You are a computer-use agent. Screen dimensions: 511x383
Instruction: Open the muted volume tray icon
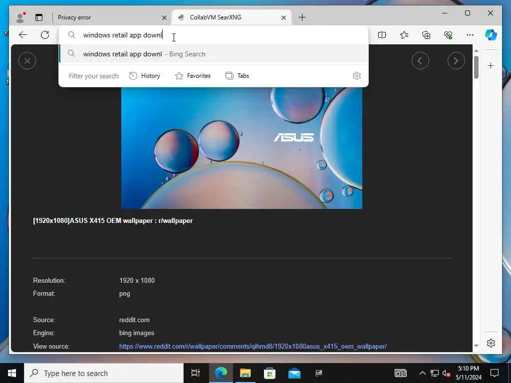point(446,373)
